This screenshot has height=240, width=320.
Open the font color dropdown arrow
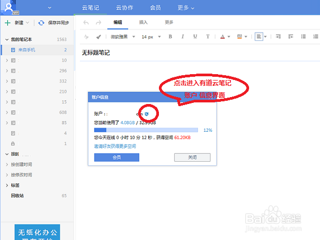pyautogui.click(x=229, y=37)
